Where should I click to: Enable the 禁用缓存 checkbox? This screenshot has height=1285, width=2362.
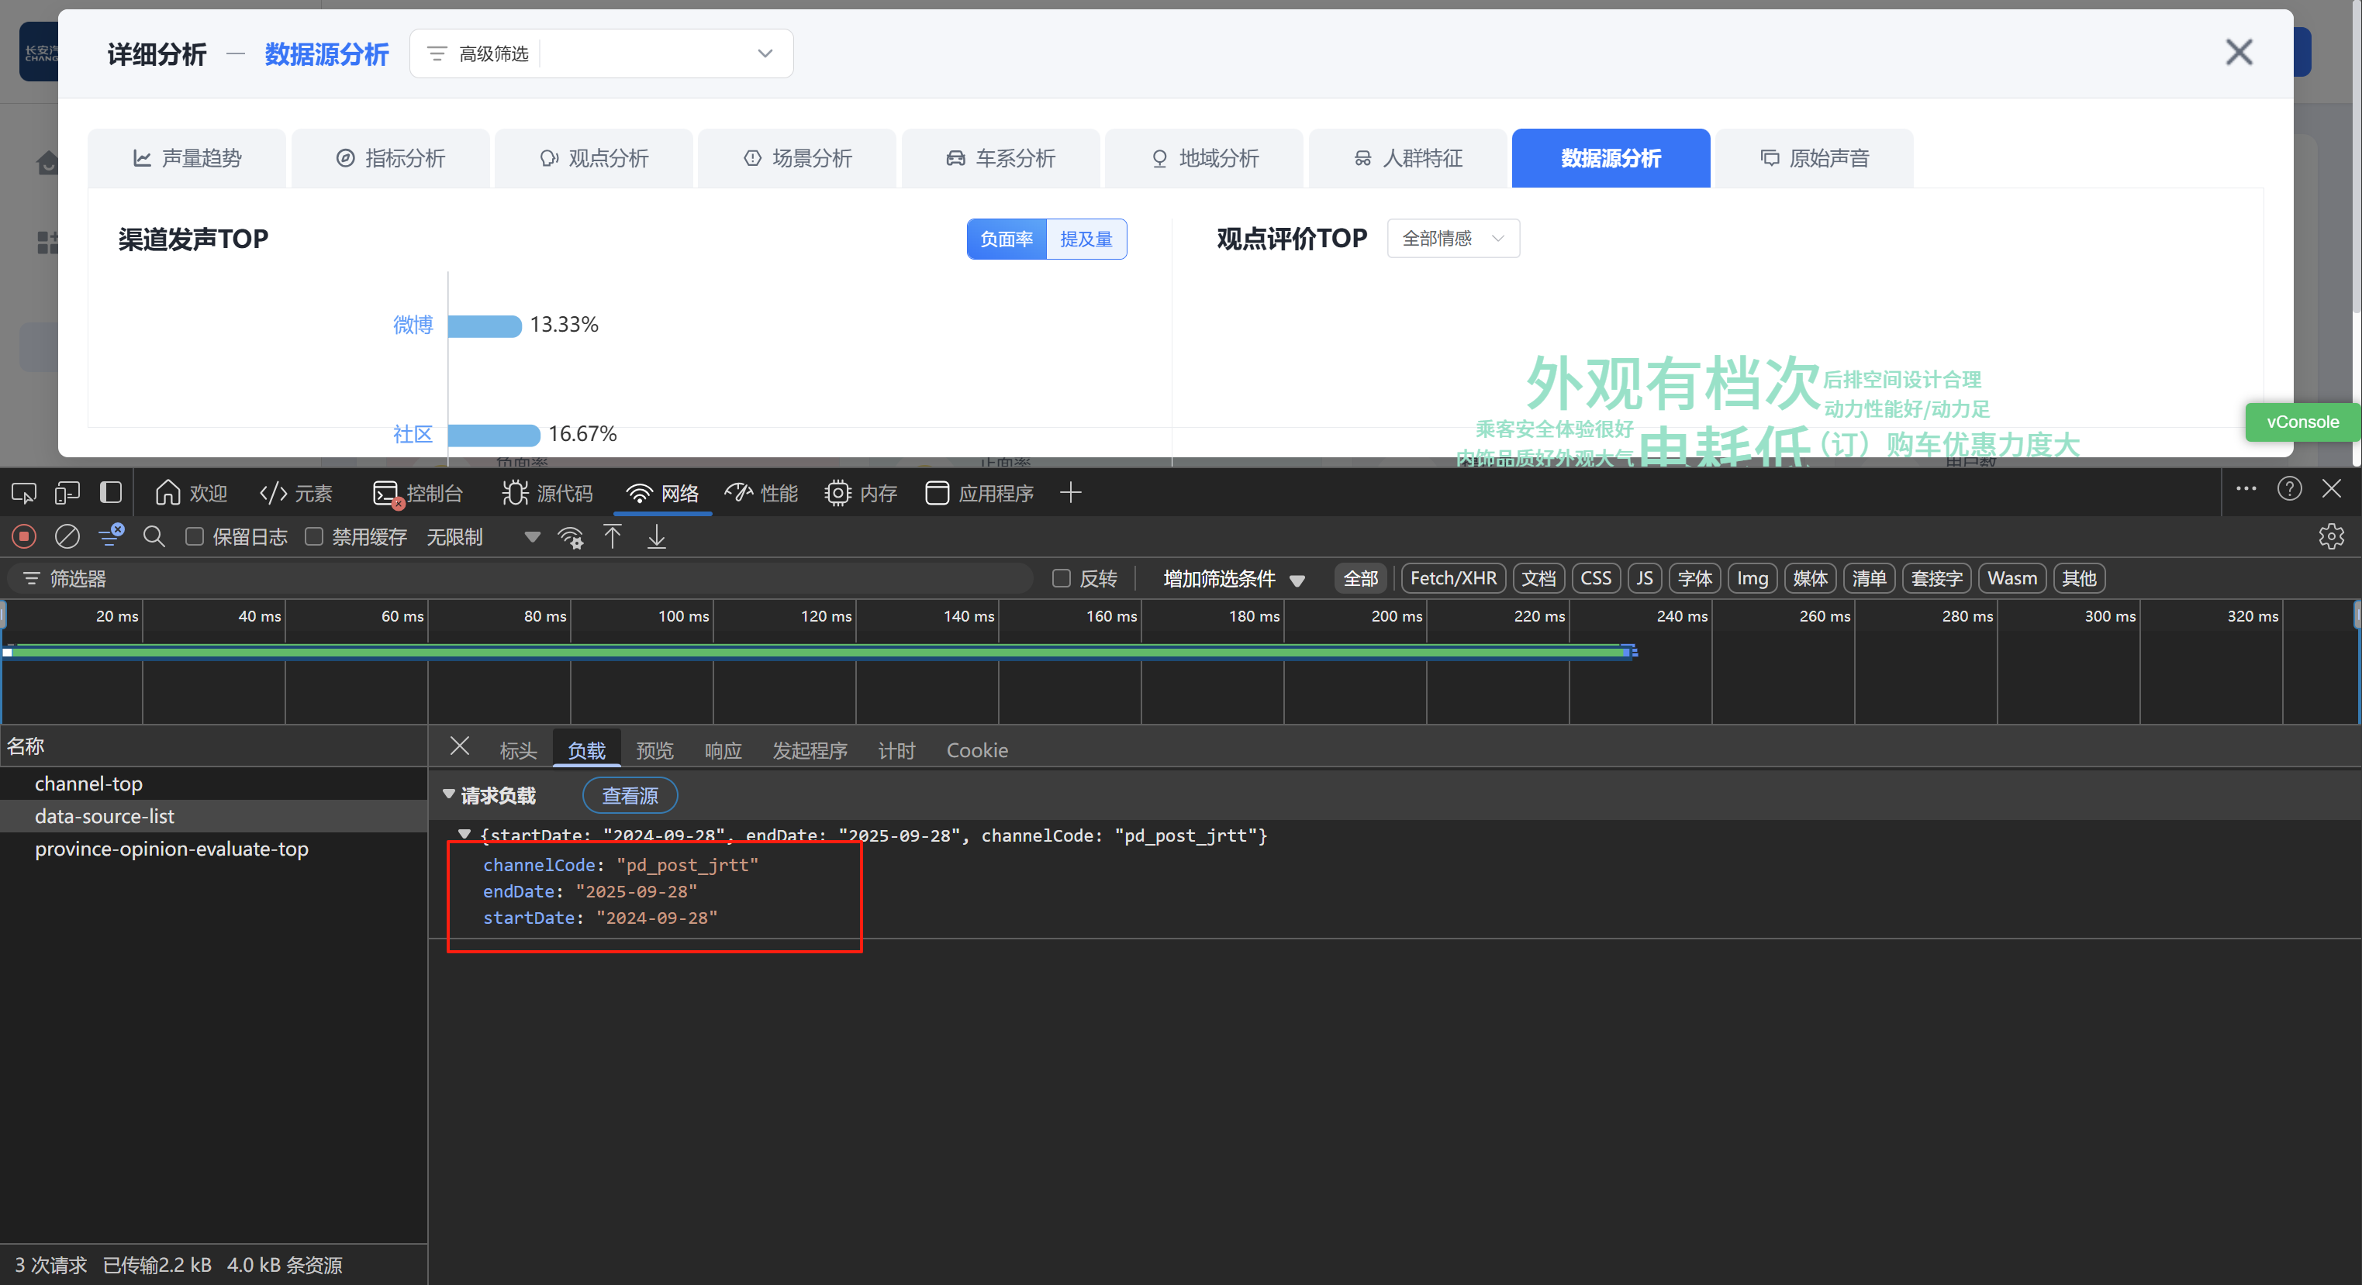tap(313, 536)
